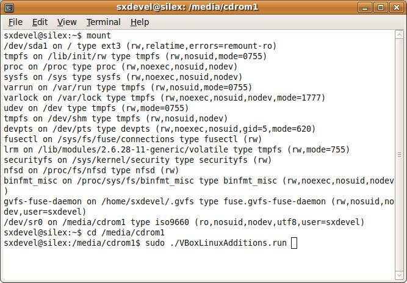Click the terminal icon in title bar
The width and height of the screenshot is (407, 283).
coord(9,8)
